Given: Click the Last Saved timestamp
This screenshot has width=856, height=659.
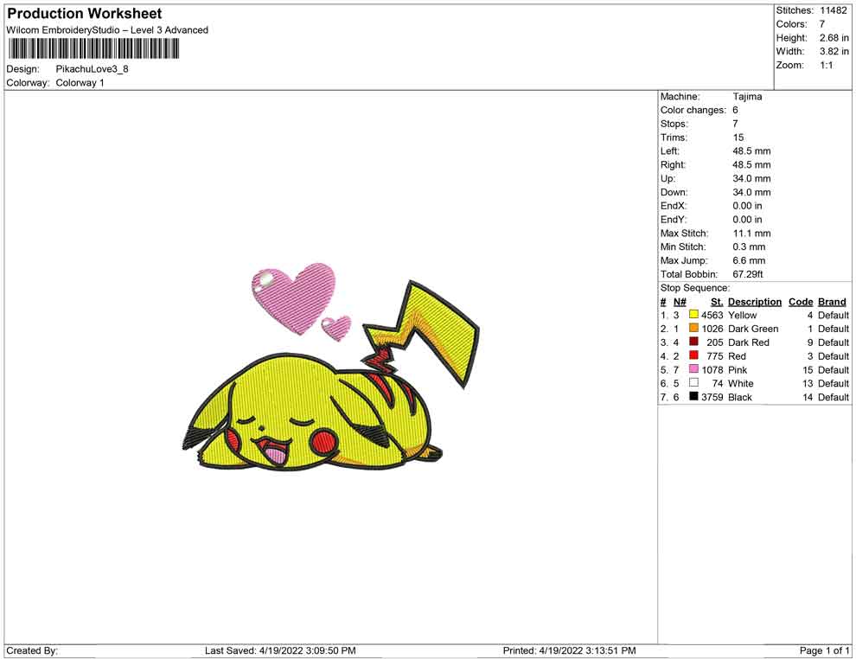Looking at the screenshot, I should tap(280, 650).
